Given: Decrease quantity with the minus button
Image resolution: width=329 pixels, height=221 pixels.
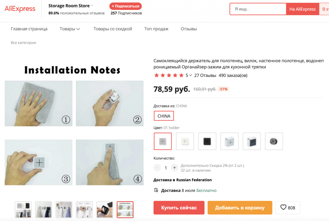Looking at the screenshot, I should 157,168.
